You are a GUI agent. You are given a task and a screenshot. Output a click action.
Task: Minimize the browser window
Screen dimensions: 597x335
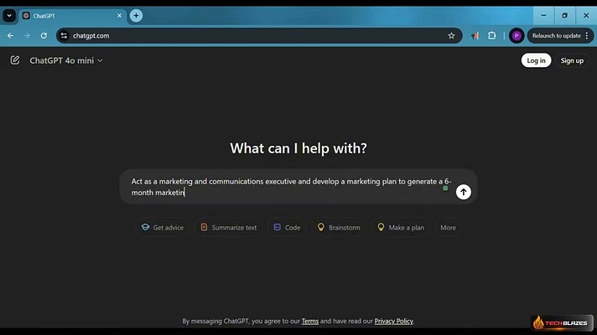(543, 16)
